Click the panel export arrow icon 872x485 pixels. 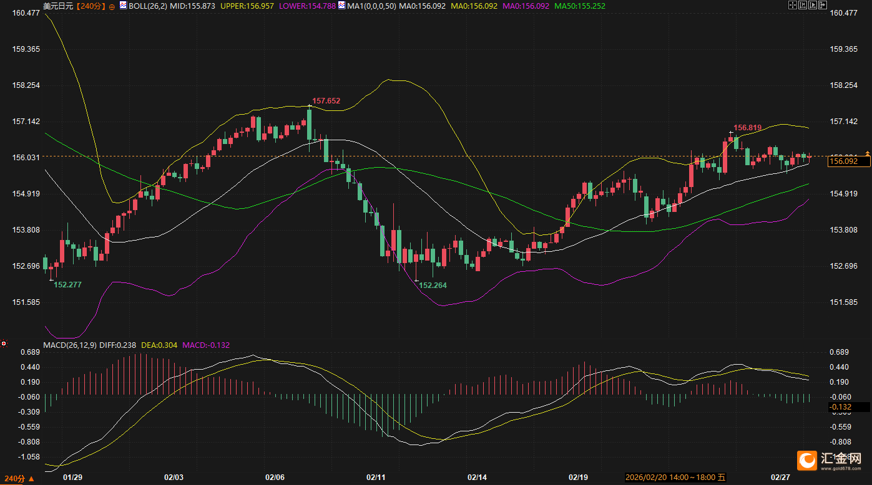pyautogui.click(x=822, y=5)
